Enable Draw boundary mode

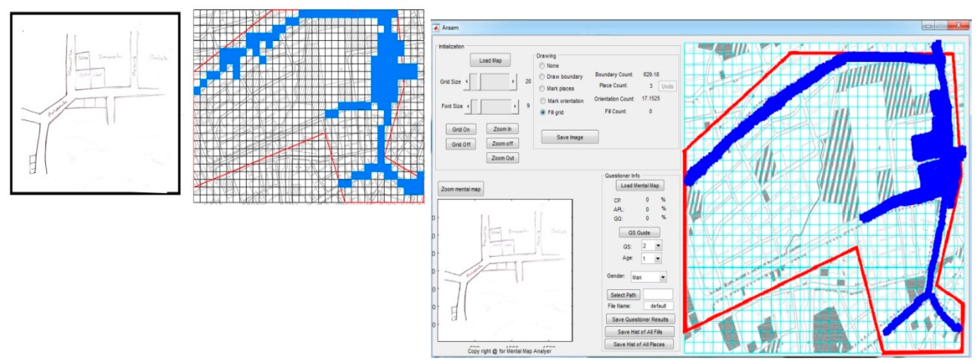pos(542,77)
